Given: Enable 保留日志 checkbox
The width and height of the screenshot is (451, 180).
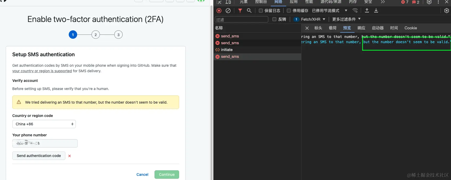Looking at the screenshot, I should click(261, 11).
